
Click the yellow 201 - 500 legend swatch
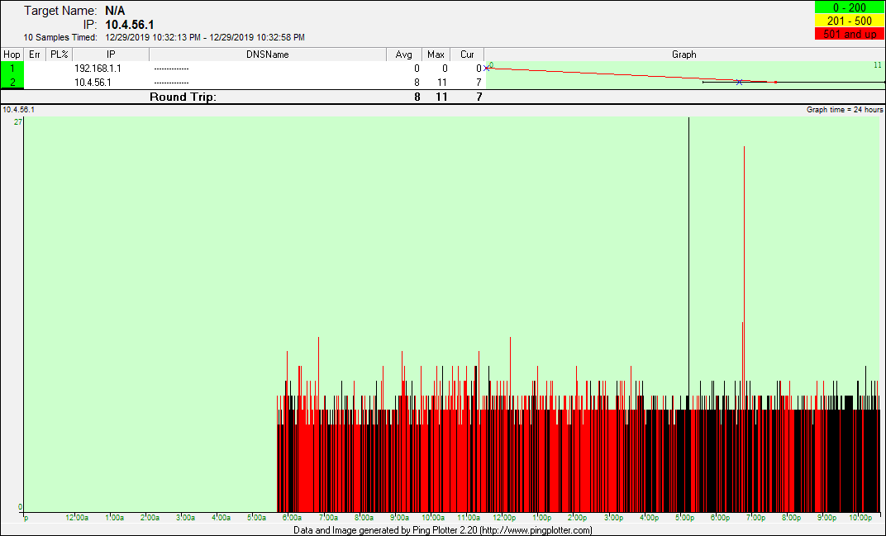[850, 21]
